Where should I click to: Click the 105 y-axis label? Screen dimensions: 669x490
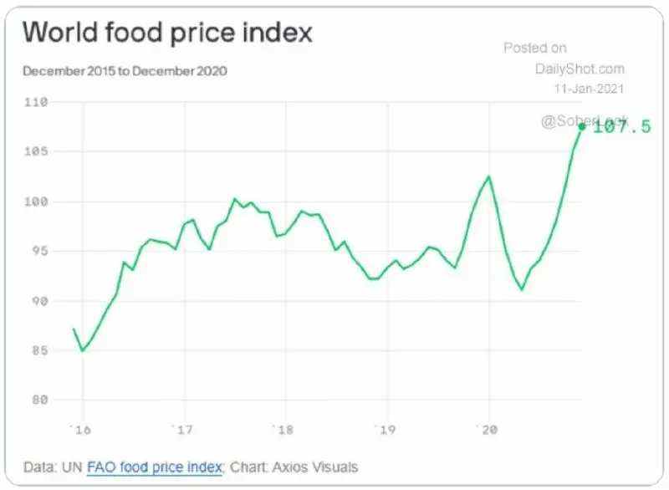[36, 151]
